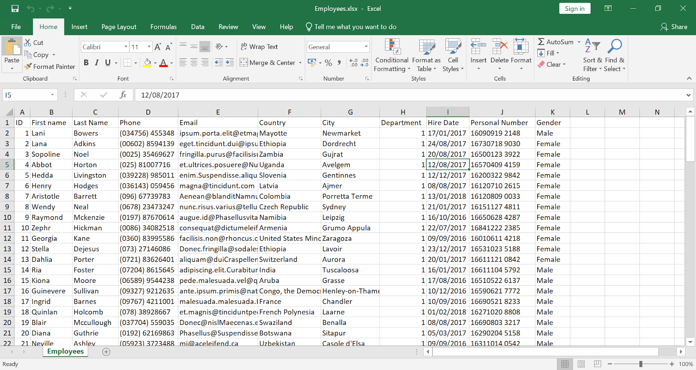
Task: Switch to the Insert tab
Action: click(x=79, y=27)
